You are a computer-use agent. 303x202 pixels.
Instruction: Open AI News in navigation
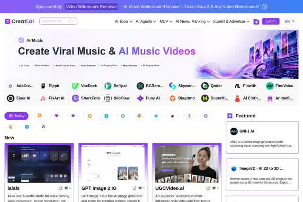tap(182, 21)
